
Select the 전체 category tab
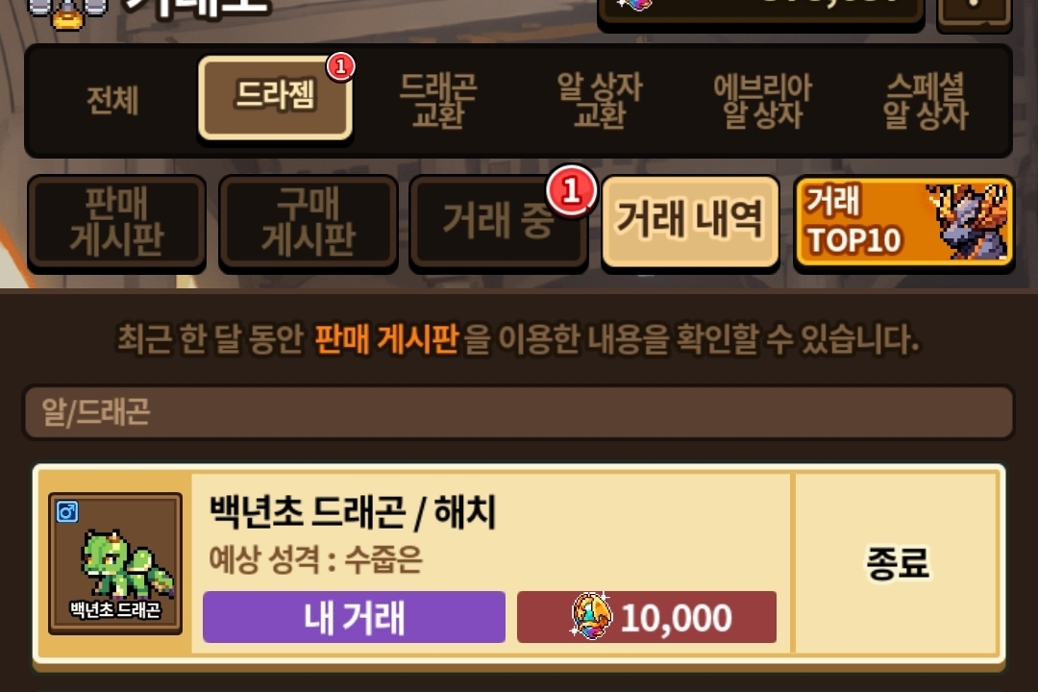pyautogui.click(x=112, y=101)
